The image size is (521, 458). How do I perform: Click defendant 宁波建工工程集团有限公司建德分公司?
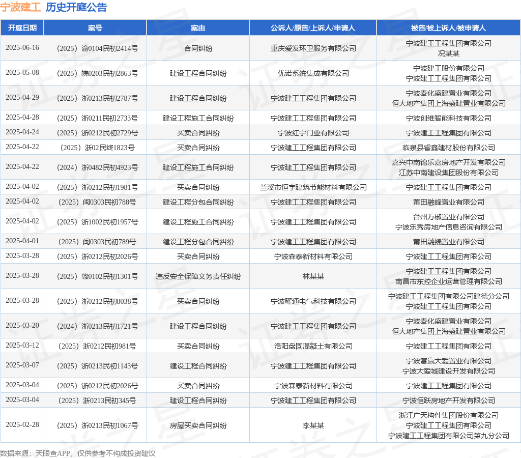point(449,297)
